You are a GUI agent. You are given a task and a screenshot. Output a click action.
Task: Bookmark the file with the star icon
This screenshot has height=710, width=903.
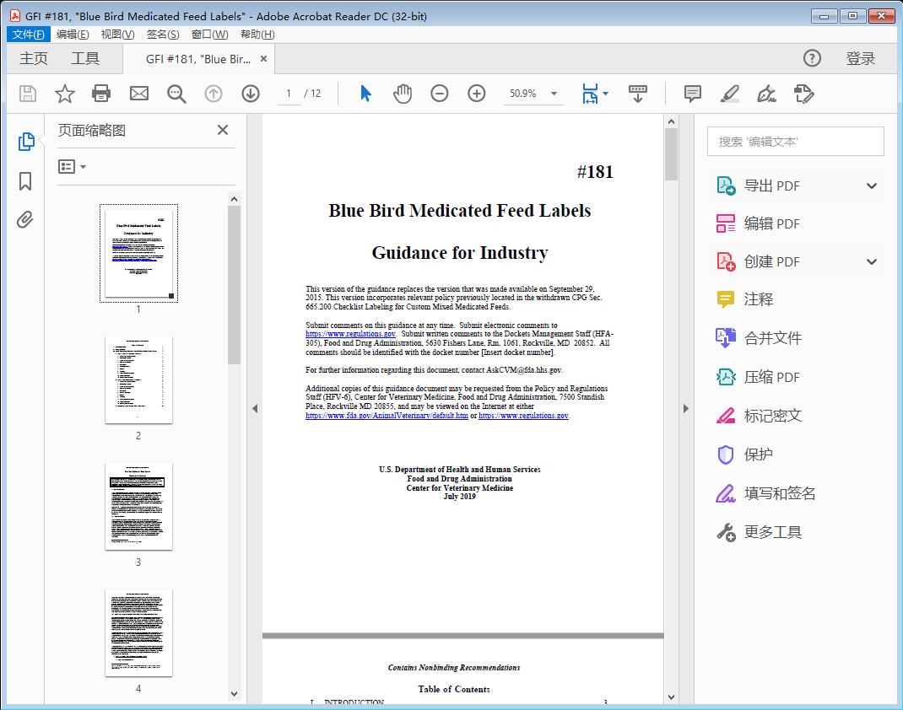coord(64,94)
